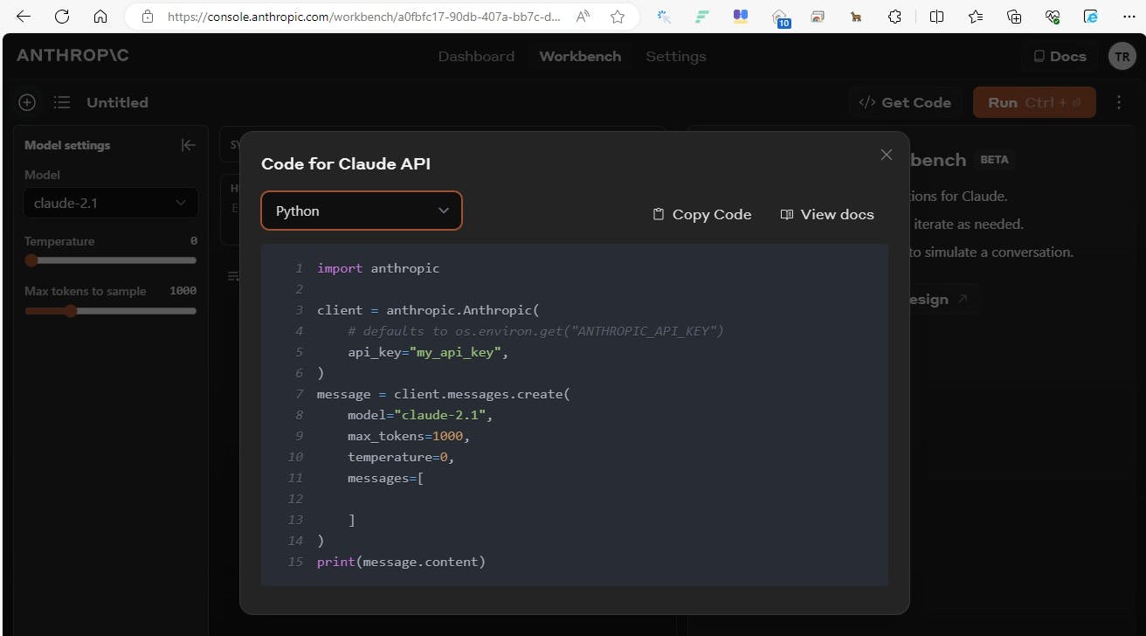1146x636 pixels.
Task: Adjust the Temperature slider handle
Action: click(31, 260)
